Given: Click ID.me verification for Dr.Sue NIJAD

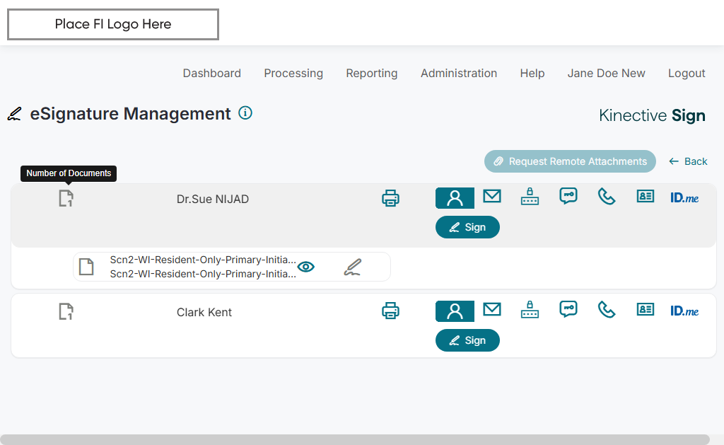Looking at the screenshot, I should [x=684, y=197].
